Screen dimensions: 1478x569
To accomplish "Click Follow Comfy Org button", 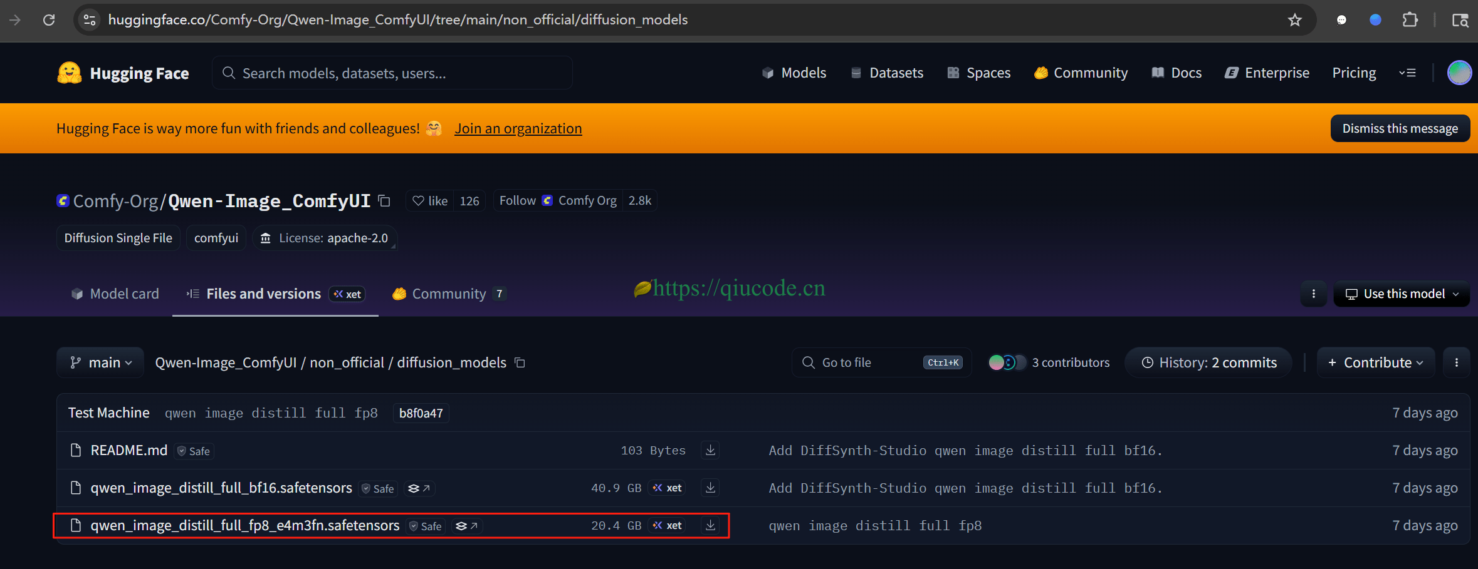I will (558, 201).
